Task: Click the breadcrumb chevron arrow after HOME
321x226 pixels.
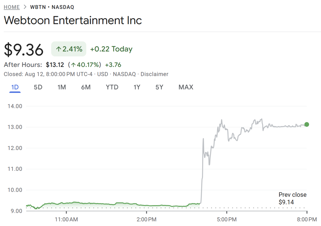Action: [x=25, y=7]
